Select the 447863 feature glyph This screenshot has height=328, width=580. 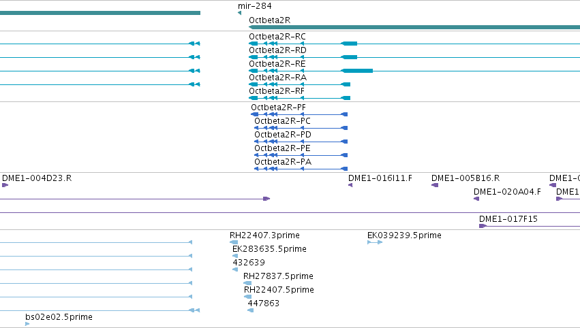(250, 310)
